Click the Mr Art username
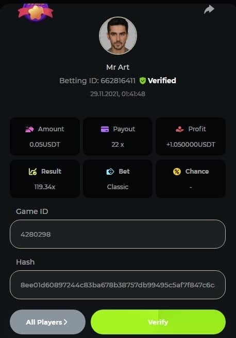Screen dimensions: 236x338 point(118,67)
